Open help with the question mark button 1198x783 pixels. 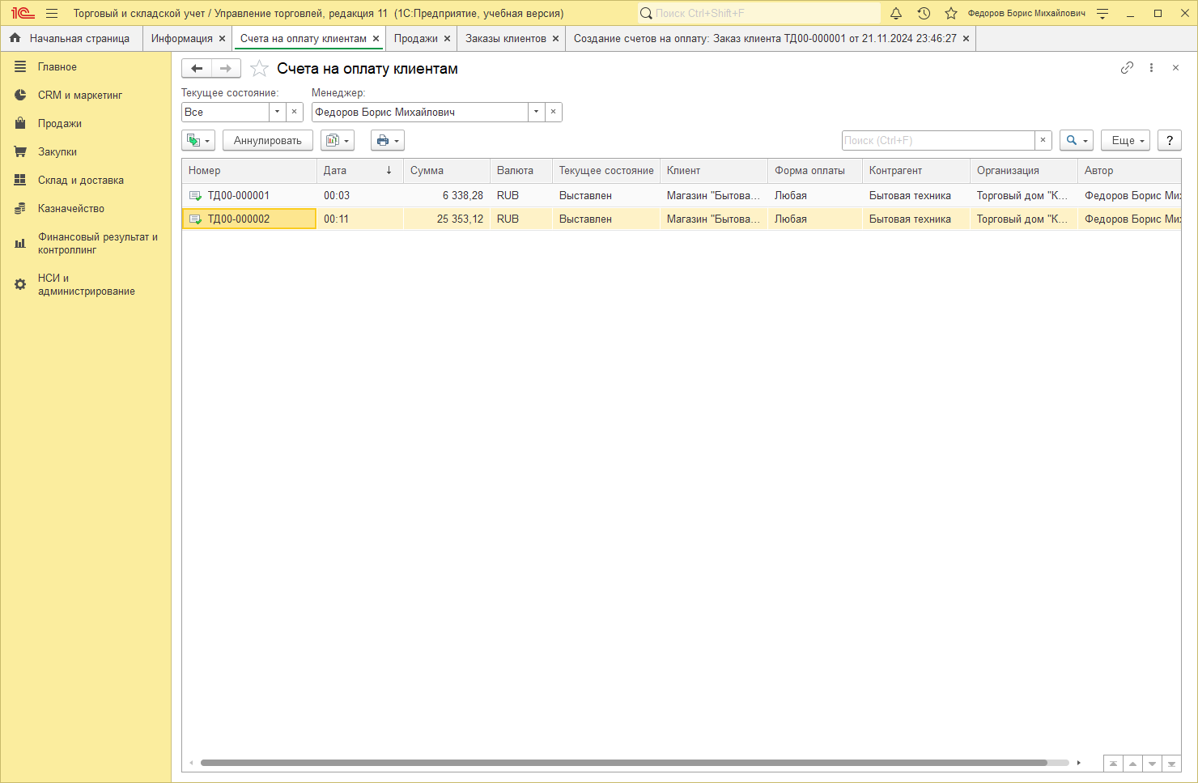[x=1170, y=140]
